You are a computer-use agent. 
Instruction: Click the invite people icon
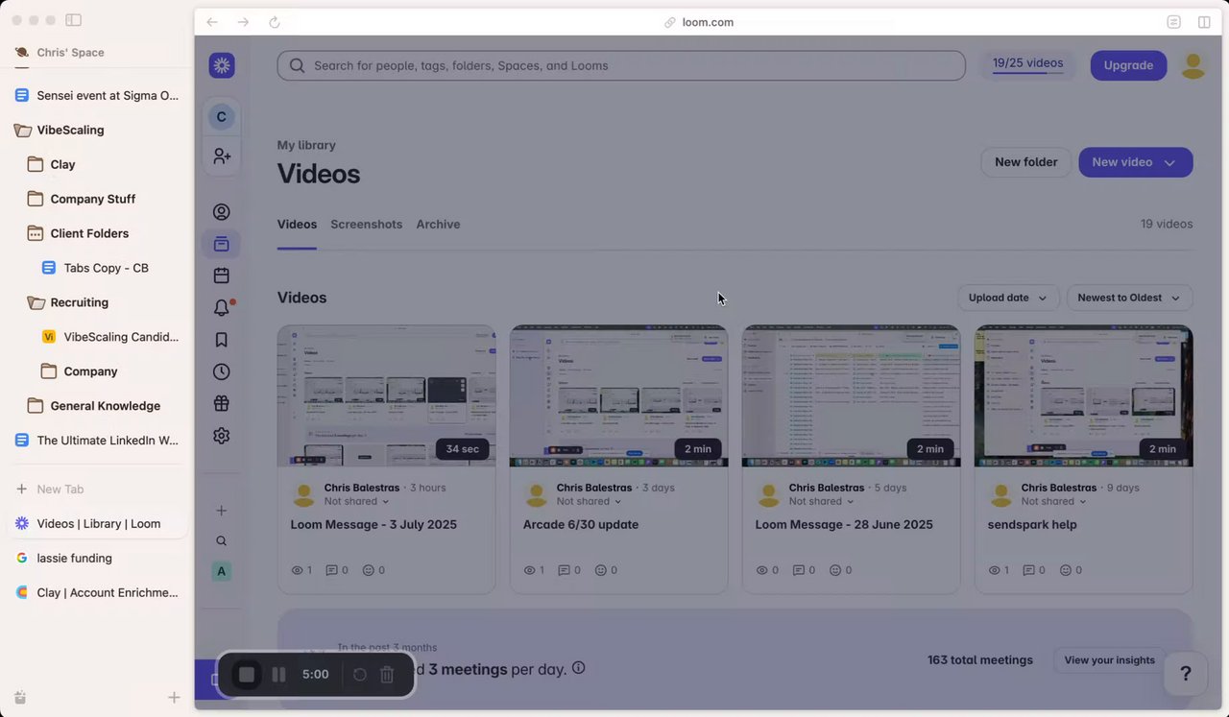[222, 155]
